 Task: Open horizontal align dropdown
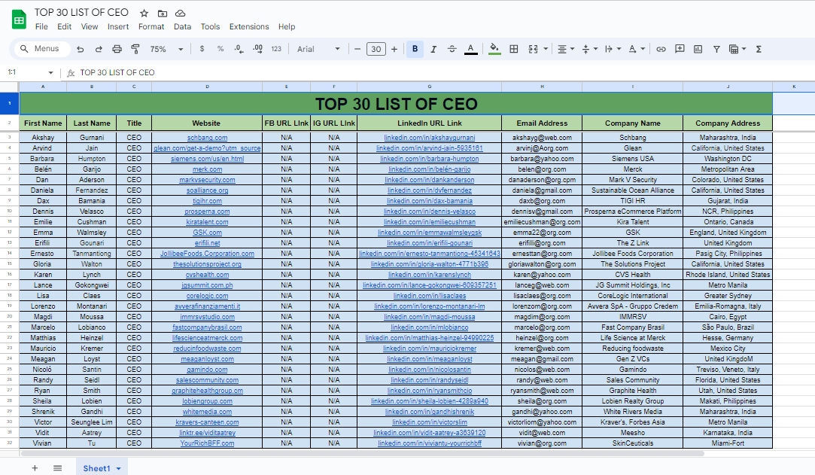click(565, 49)
